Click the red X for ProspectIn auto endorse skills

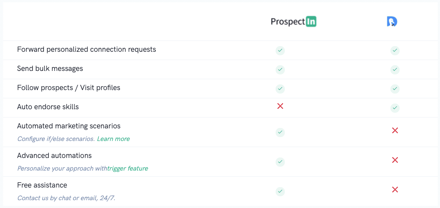[x=280, y=106]
